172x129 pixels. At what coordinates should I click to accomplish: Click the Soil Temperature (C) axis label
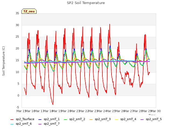coord(3,61)
